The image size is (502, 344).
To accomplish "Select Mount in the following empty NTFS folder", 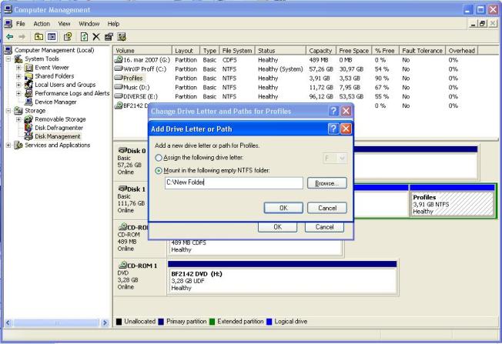I will coord(159,171).
